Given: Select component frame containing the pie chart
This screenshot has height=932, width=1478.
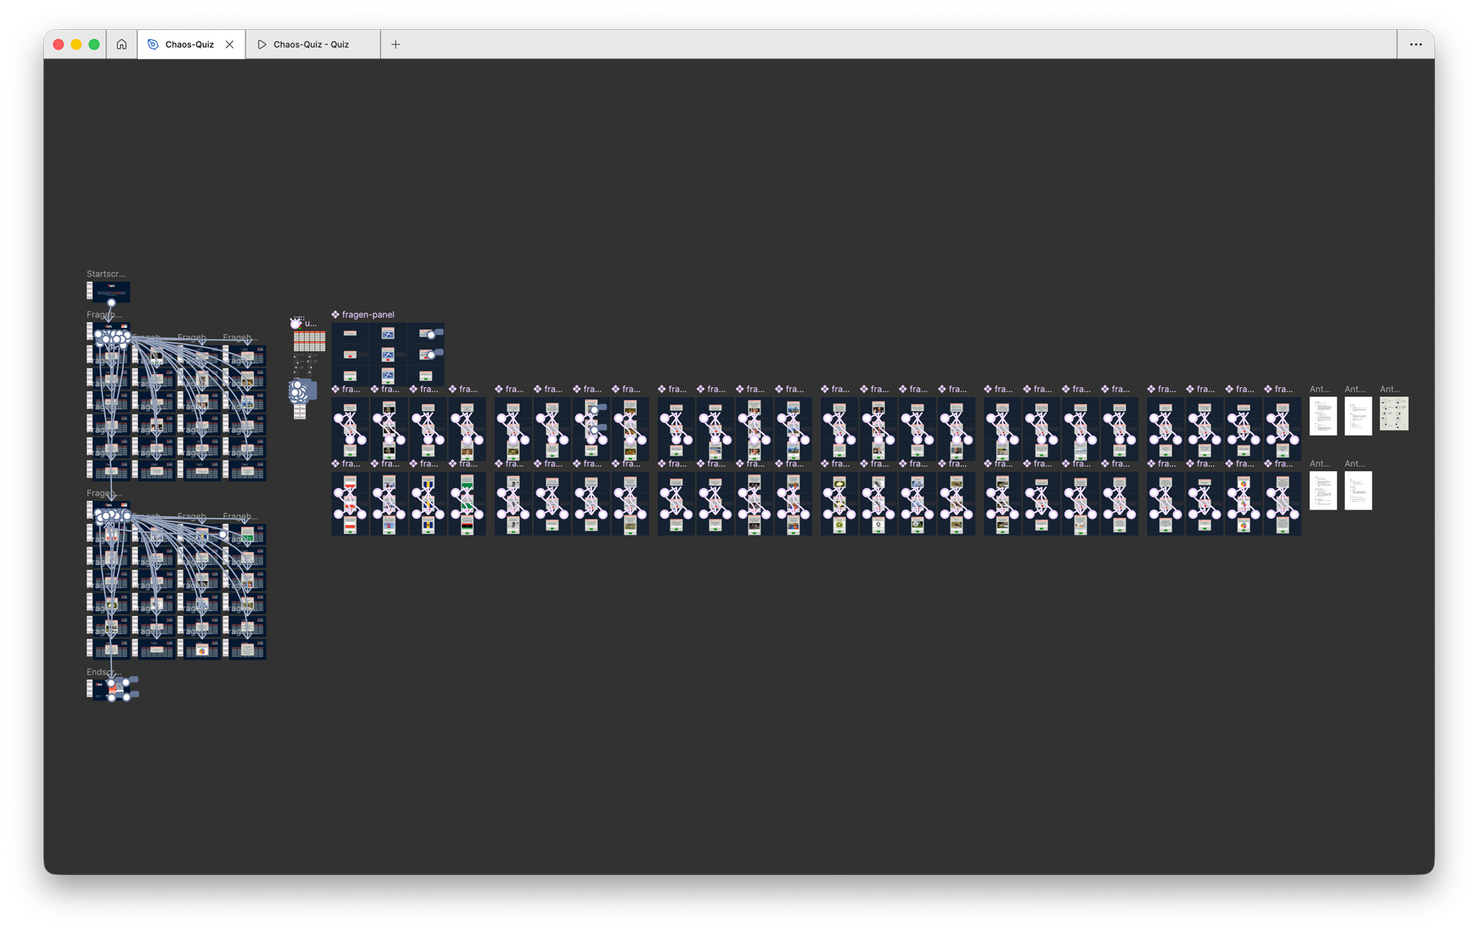Looking at the screenshot, I should click(x=1243, y=504).
